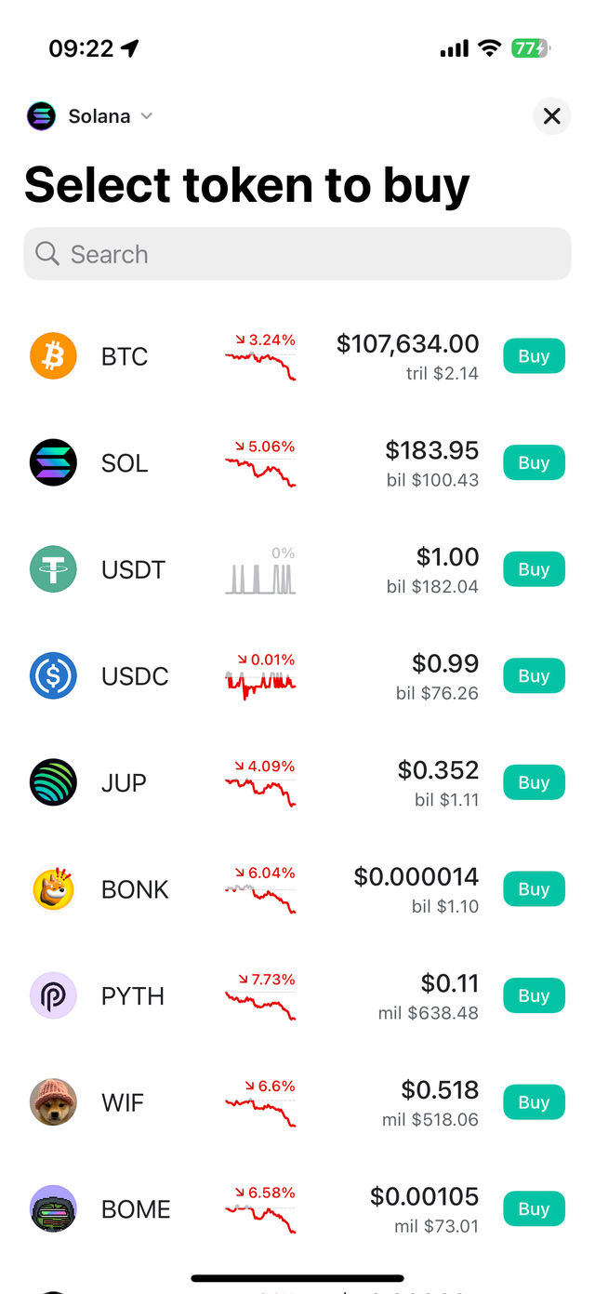Open the Solana network dropdown
This screenshot has width=595, height=1294.
tap(89, 116)
